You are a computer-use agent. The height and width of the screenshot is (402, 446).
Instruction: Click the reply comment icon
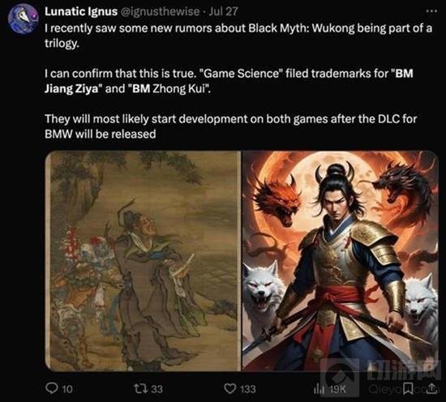pyautogui.click(x=51, y=387)
